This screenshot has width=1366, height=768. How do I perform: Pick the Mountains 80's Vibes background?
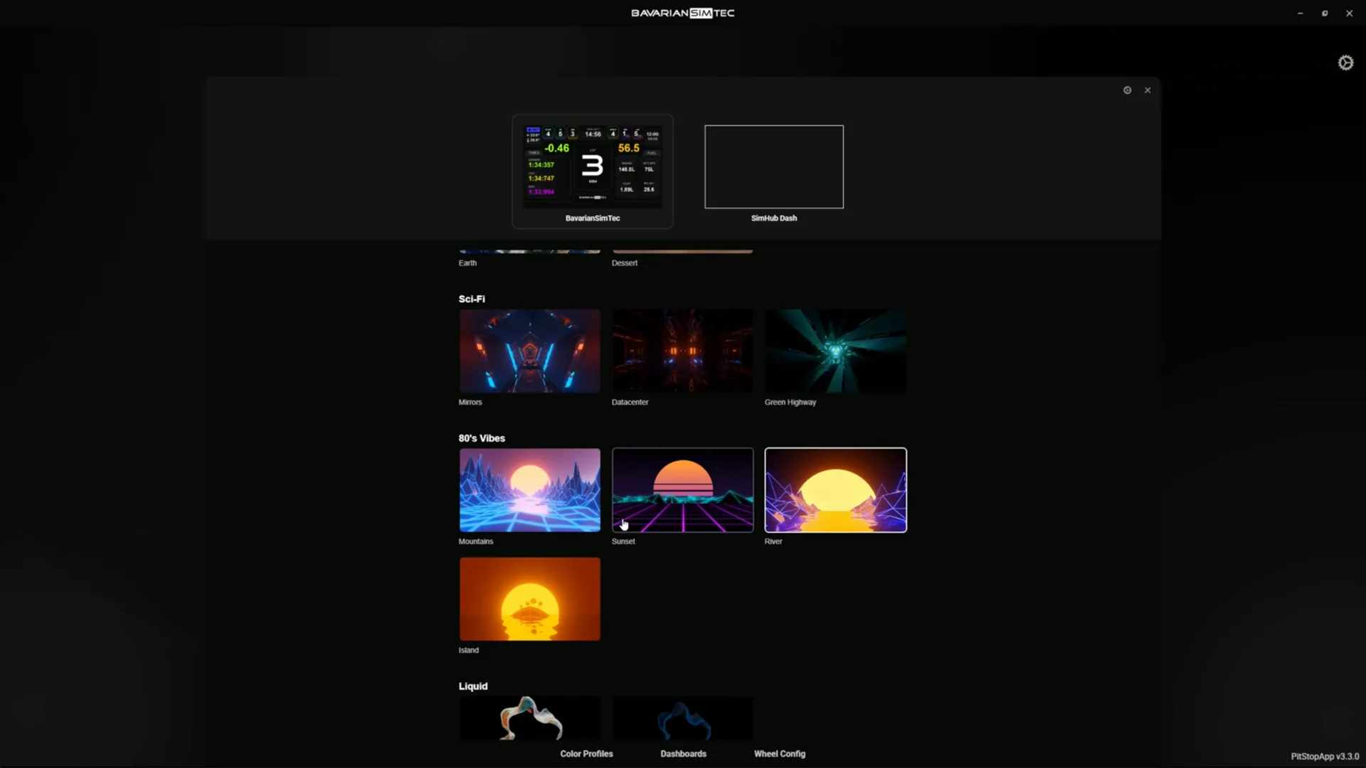pyautogui.click(x=530, y=490)
